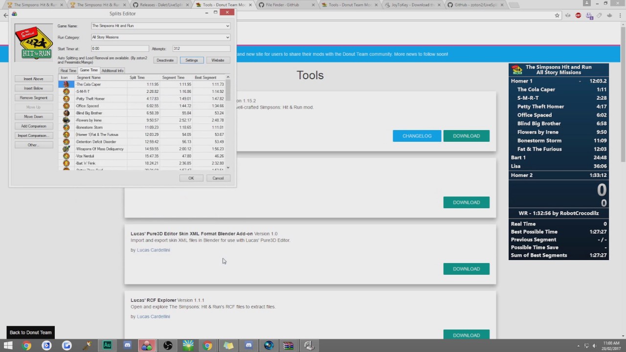626x352 pixels.
Task: Click Move Down
Action: pos(33,116)
